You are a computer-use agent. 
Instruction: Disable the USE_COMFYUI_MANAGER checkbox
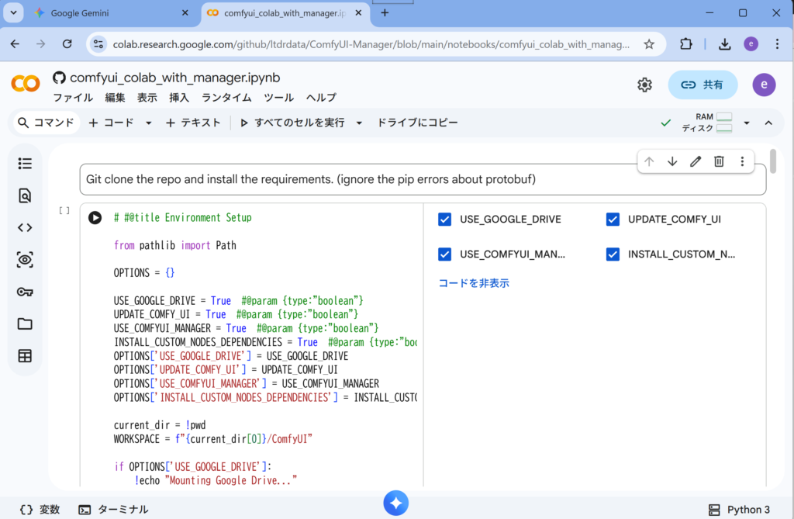click(444, 254)
